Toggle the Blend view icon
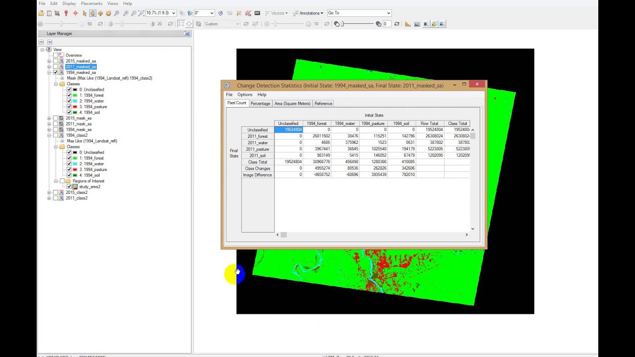 (426, 24)
